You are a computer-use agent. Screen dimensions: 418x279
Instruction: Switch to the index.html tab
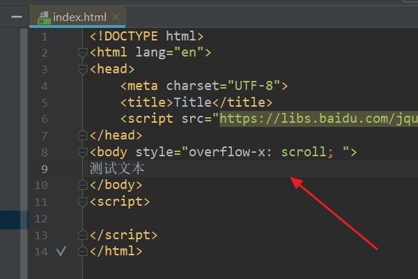click(x=80, y=16)
